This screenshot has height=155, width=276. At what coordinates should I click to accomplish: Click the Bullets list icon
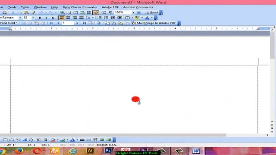[106, 18]
